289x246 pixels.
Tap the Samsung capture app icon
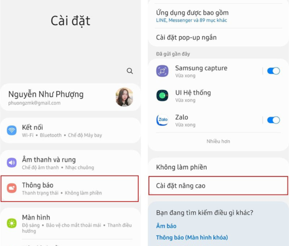(x=162, y=71)
